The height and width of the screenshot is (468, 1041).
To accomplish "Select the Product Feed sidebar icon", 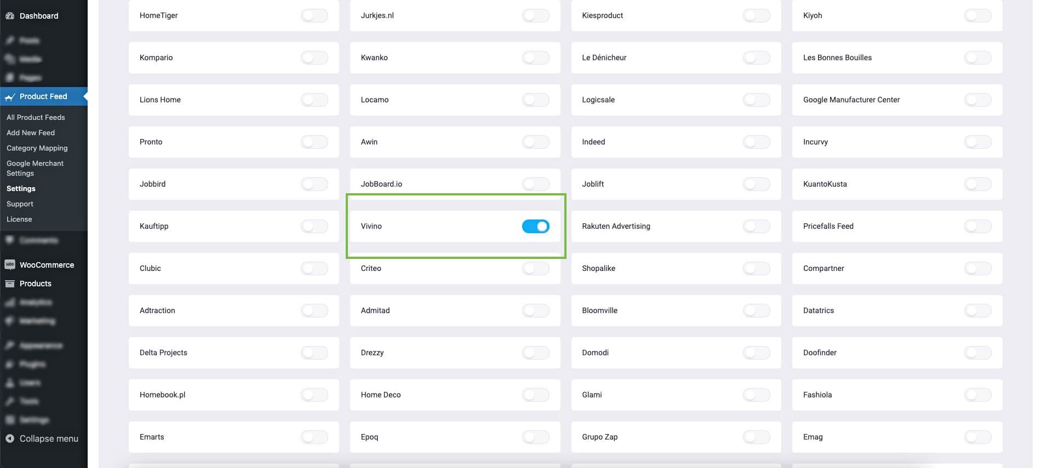I will click(x=9, y=96).
